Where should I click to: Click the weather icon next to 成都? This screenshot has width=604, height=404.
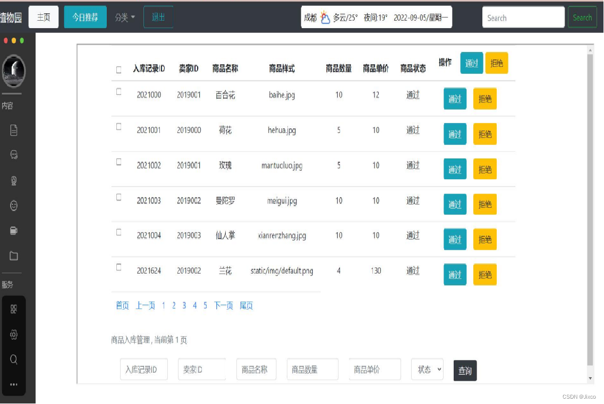coord(325,16)
